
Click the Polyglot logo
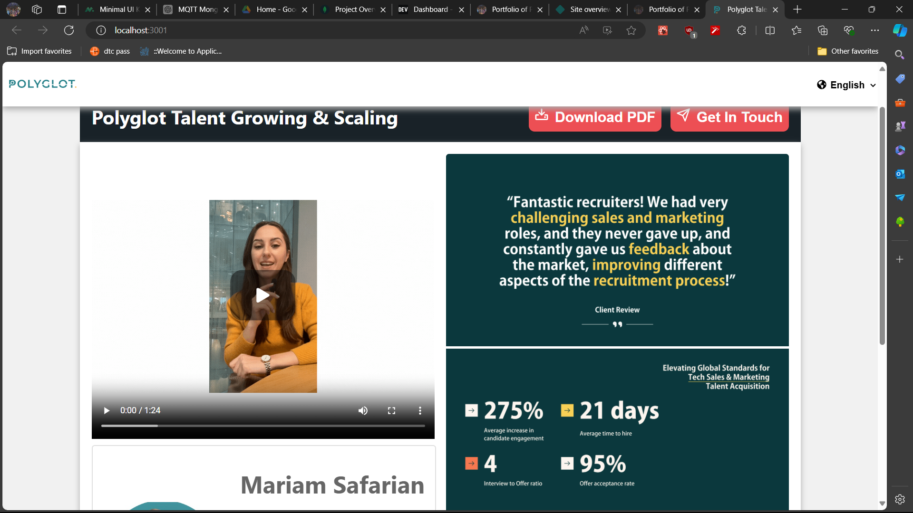click(x=42, y=84)
